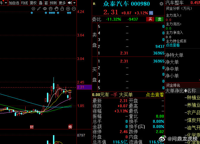Select the 资金排名 tab header
Image resolution: width=200 pixels, height=144 pixels.
click(173, 85)
